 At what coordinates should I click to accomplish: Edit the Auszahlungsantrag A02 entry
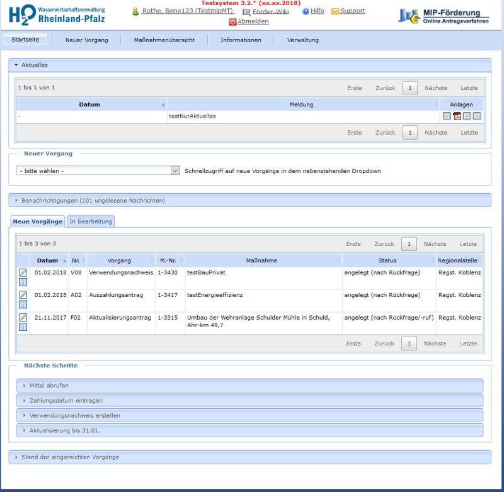tap(23, 295)
